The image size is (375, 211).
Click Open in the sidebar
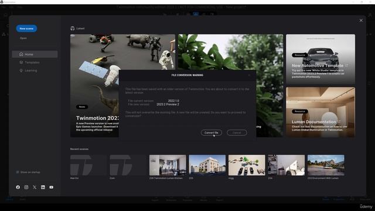pyautogui.click(x=23, y=38)
